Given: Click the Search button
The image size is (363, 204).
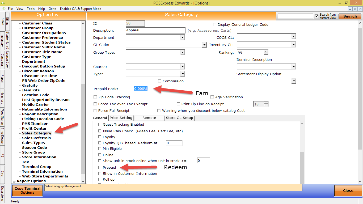Looking at the screenshot, I should tap(350, 16).
